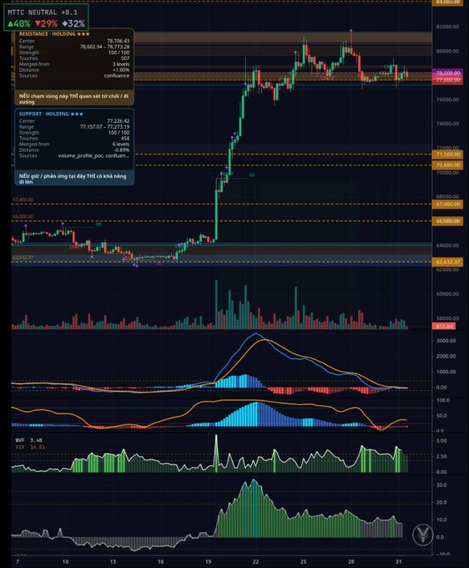The width and height of the screenshot is (469, 568).
Task: Click the green up-arrow 40% value
Action: coord(19,24)
